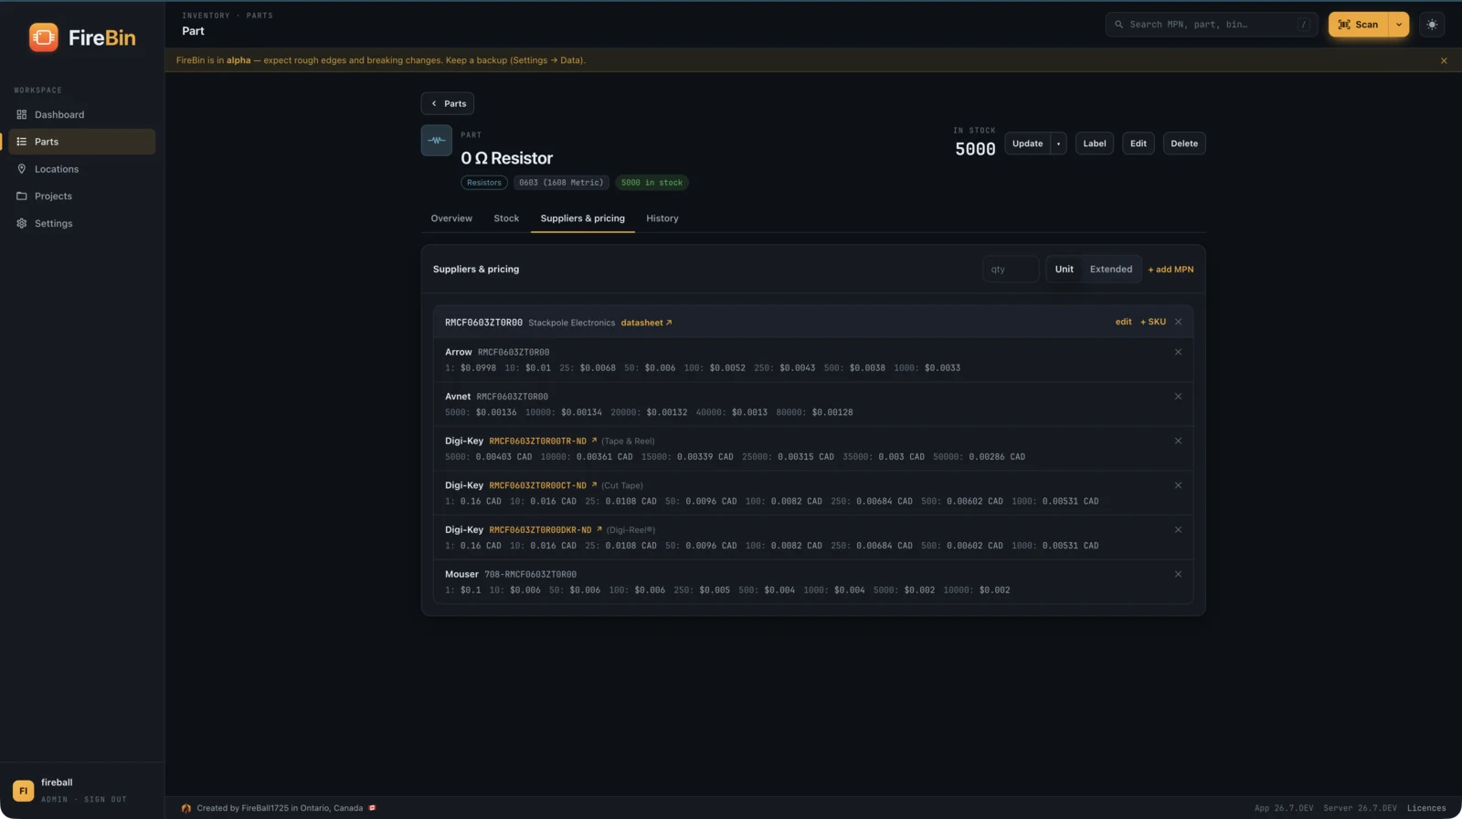Image resolution: width=1462 pixels, height=819 pixels.
Task: Switch to the History tab
Action: click(662, 218)
